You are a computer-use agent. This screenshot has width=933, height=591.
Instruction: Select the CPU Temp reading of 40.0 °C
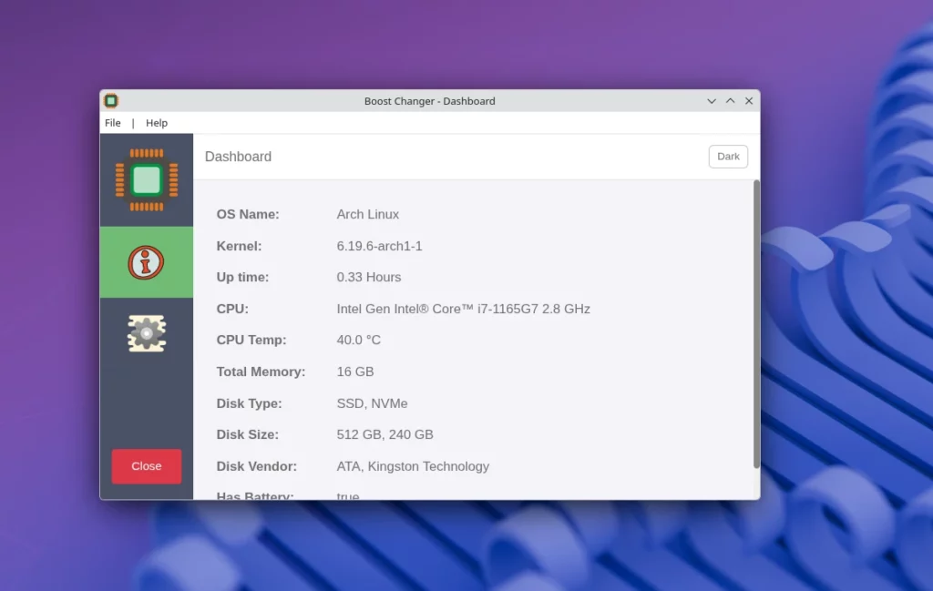pyautogui.click(x=358, y=340)
